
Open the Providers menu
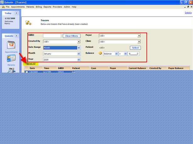click(x=57, y=7)
